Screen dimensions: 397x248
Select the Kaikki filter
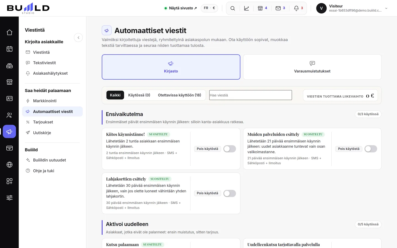pos(115,95)
